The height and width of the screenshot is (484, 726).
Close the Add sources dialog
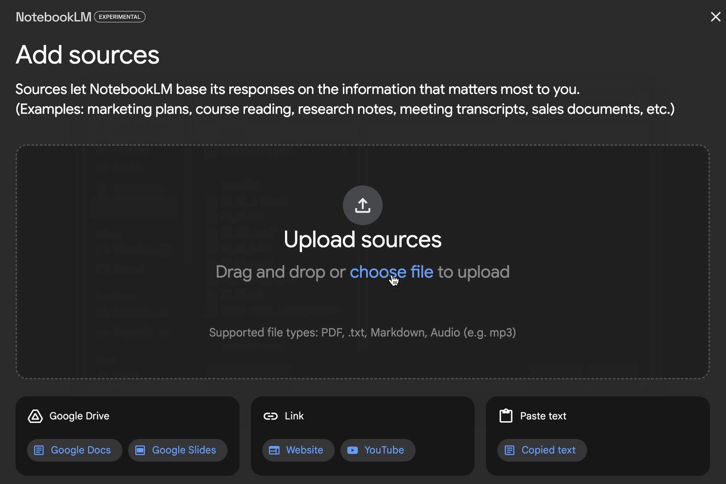[715, 17]
